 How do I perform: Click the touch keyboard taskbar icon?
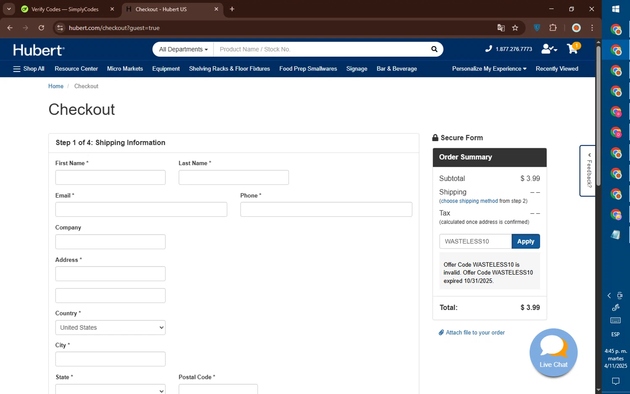tap(616, 320)
